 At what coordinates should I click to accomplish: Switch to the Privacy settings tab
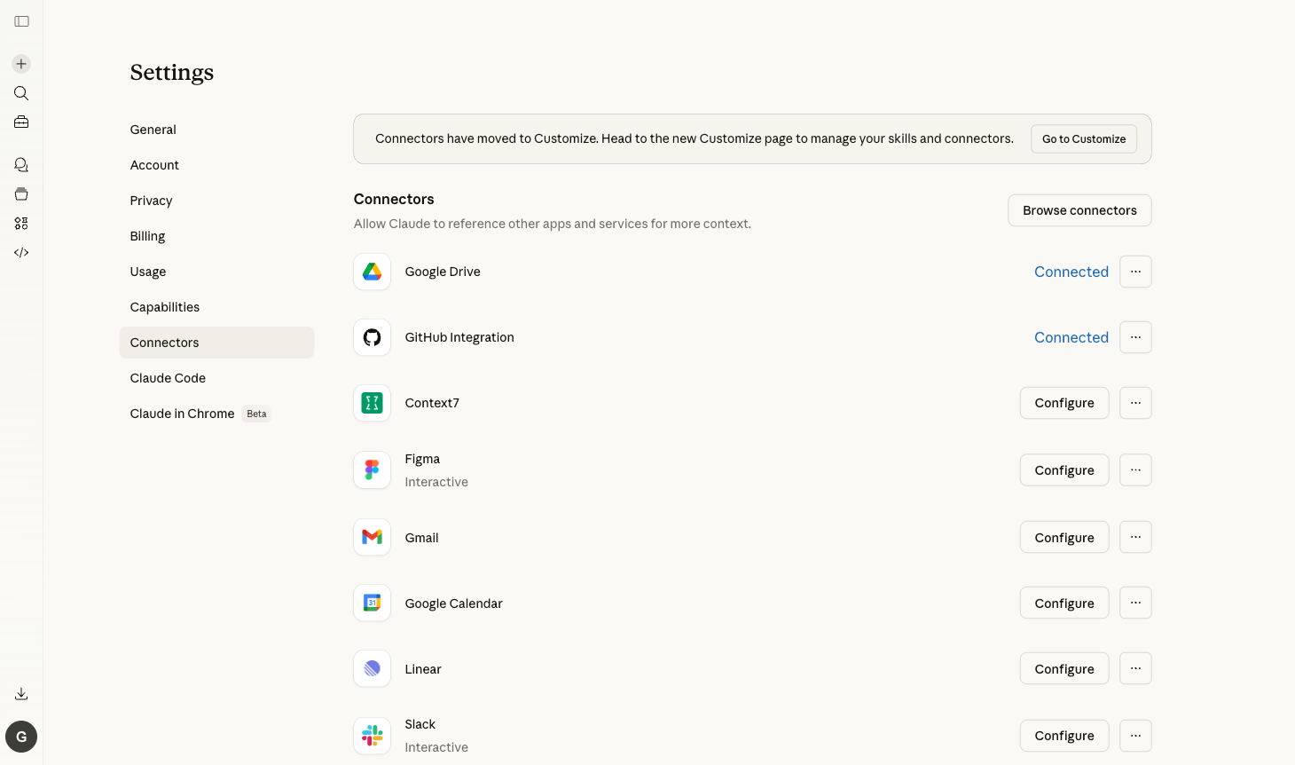coord(152,201)
